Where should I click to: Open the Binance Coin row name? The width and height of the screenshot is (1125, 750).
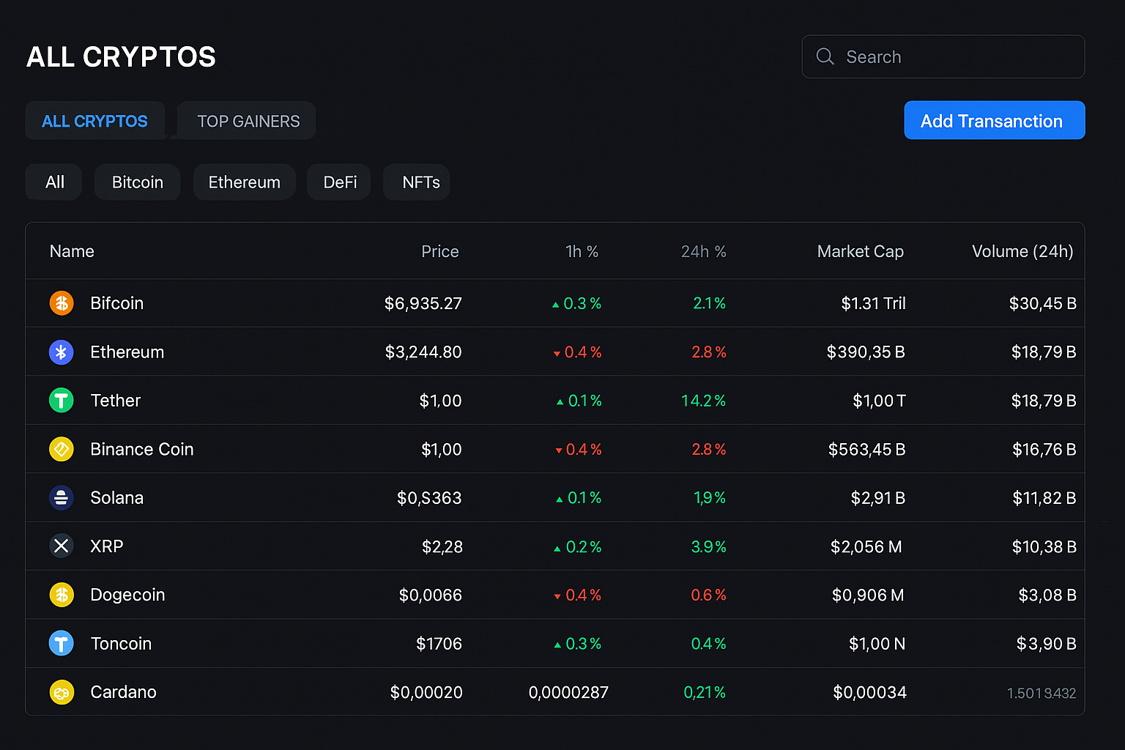[x=141, y=449]
